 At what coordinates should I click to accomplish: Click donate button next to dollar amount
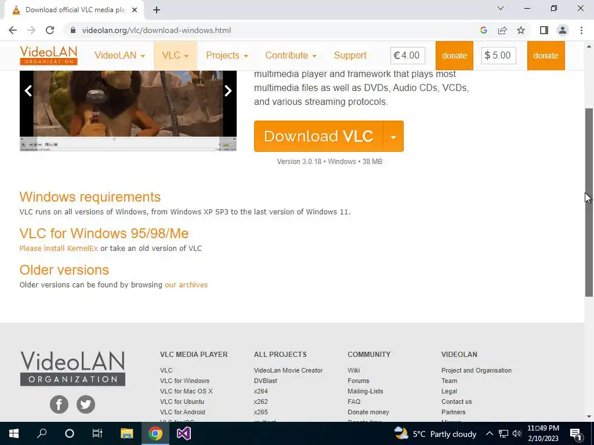pyautogui.click(x=546, y=56)
